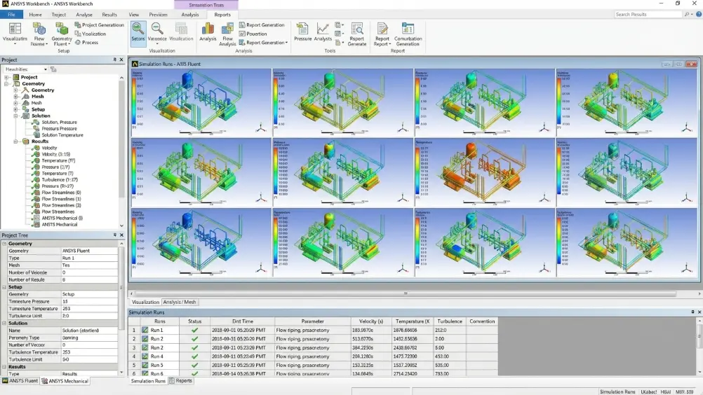
Task: Click the hierarchy icon beside Hewhities
Action: pyautogui.click(x=53, y=69)
